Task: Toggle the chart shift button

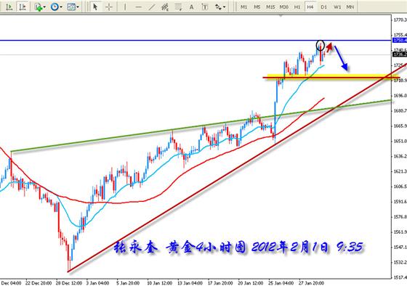Action: 23,7
